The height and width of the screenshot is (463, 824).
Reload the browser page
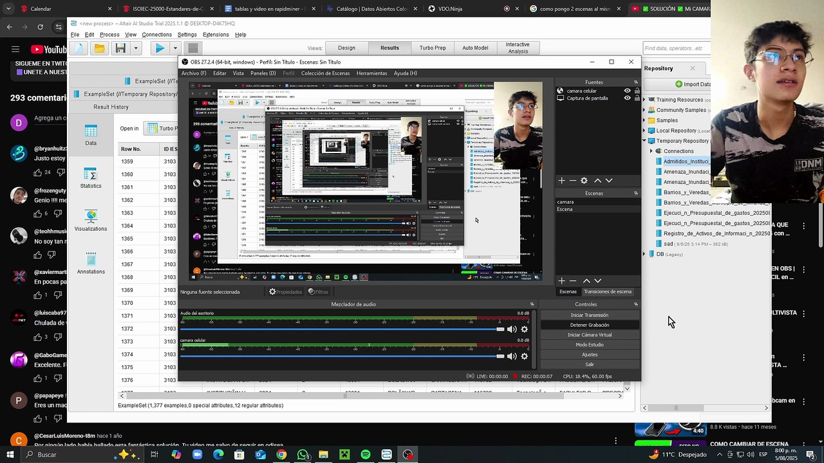coord(40,27)
